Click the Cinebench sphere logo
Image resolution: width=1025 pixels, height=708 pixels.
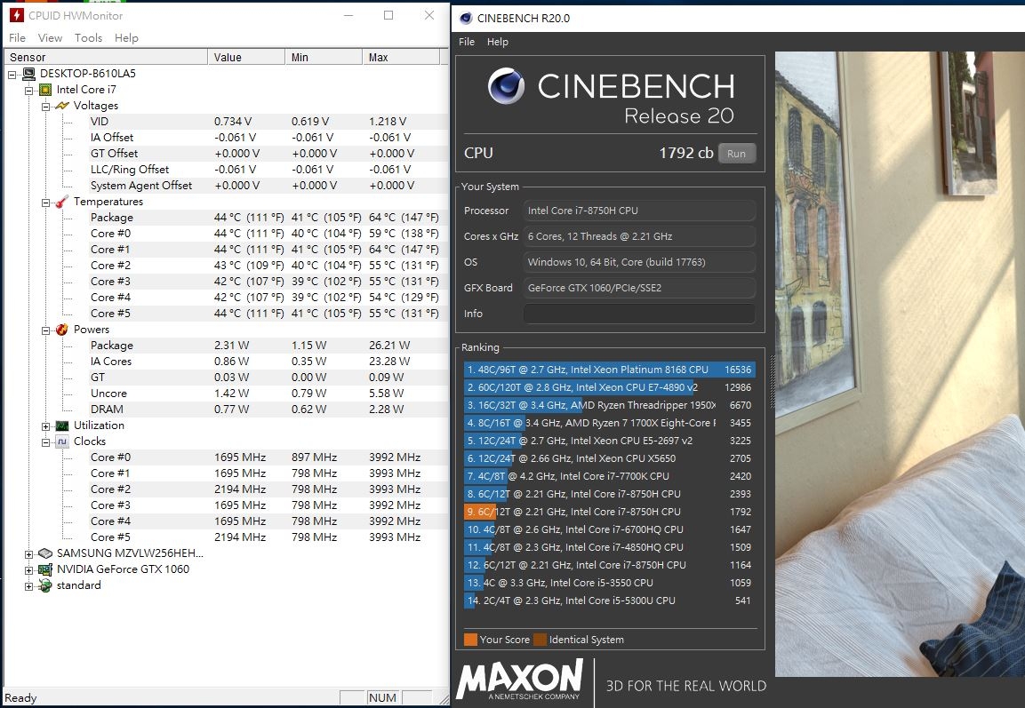506,86
